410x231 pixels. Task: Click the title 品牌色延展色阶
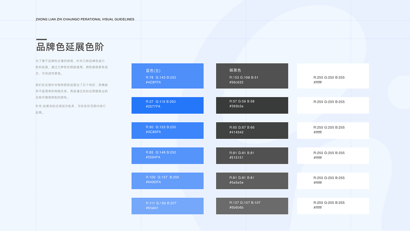(70, 47)
